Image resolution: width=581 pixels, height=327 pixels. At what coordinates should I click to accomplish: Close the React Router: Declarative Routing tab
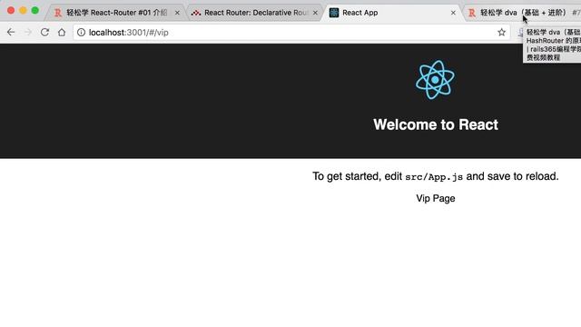315,13
